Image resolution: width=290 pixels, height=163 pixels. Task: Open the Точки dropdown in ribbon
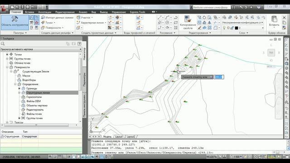point(54,23)
